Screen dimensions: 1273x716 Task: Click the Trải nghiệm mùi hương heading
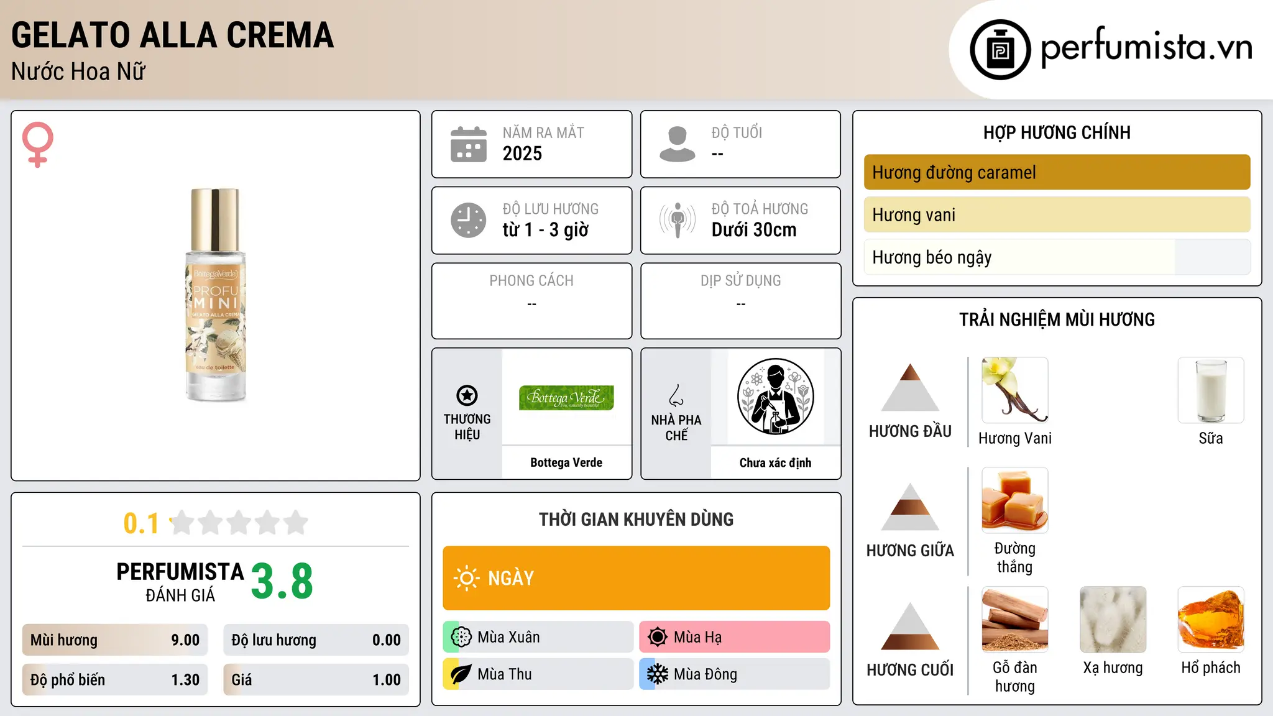click(1057, 319)
